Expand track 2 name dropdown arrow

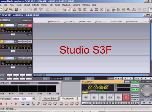pos(16,42)
